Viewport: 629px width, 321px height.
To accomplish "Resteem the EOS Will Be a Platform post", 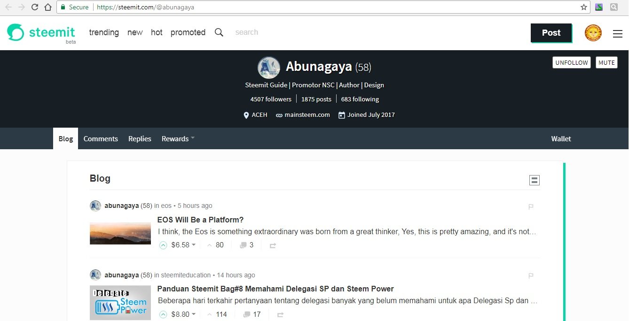I will pos(273,245).
